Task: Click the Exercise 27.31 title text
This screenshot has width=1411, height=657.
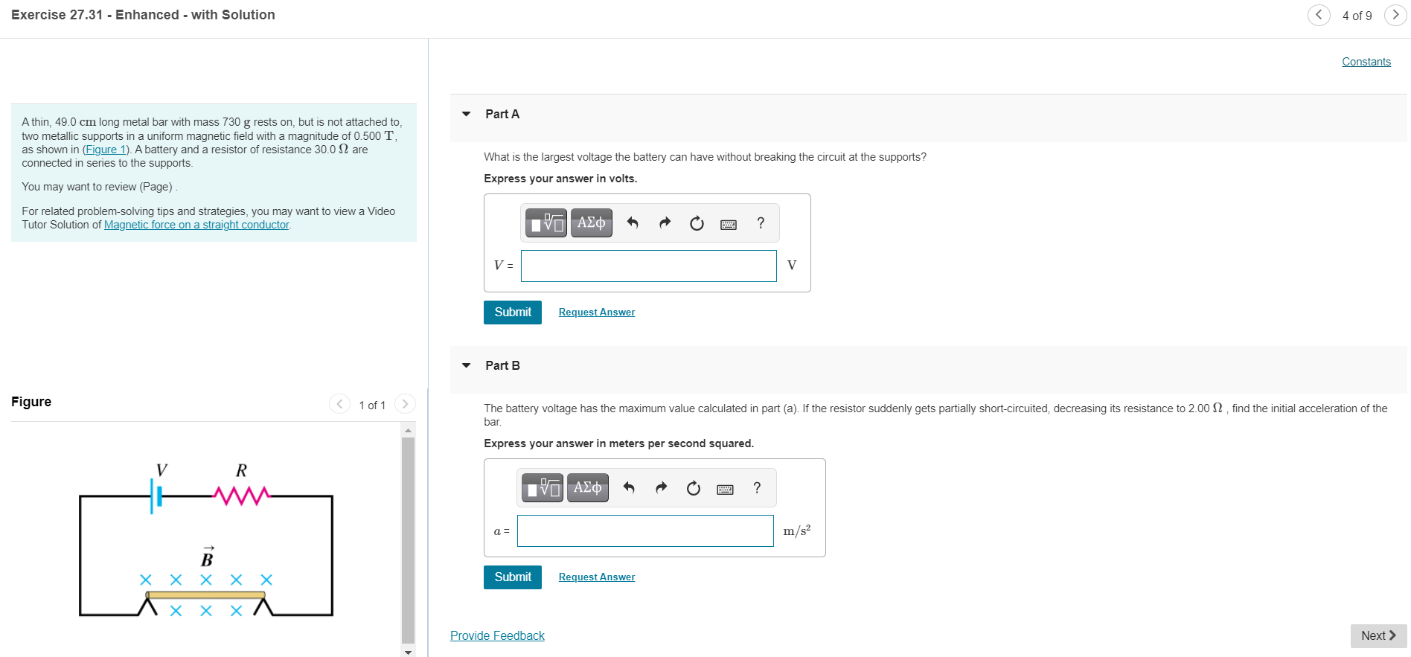Action: tap(143, 15)
